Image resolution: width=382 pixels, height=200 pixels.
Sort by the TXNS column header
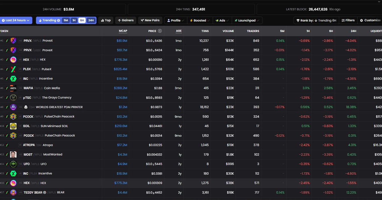click(x=205, y=31)
